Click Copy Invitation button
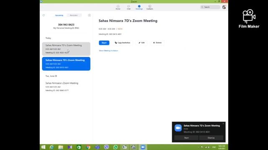The image size is (268, 150). [122, 42]
